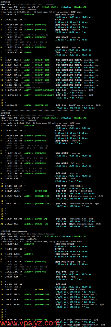Select hop IP 112.64.250.202
111x327 pixels.
click(14, 219)
